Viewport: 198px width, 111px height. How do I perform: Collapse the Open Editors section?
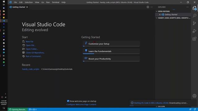(157, 11)
